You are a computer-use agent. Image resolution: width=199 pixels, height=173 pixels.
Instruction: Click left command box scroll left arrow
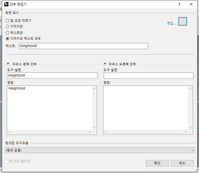(x=9, y=132)
